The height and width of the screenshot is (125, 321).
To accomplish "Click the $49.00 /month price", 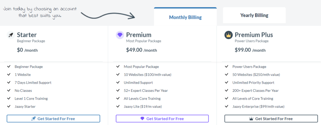I will coord(141,50).
